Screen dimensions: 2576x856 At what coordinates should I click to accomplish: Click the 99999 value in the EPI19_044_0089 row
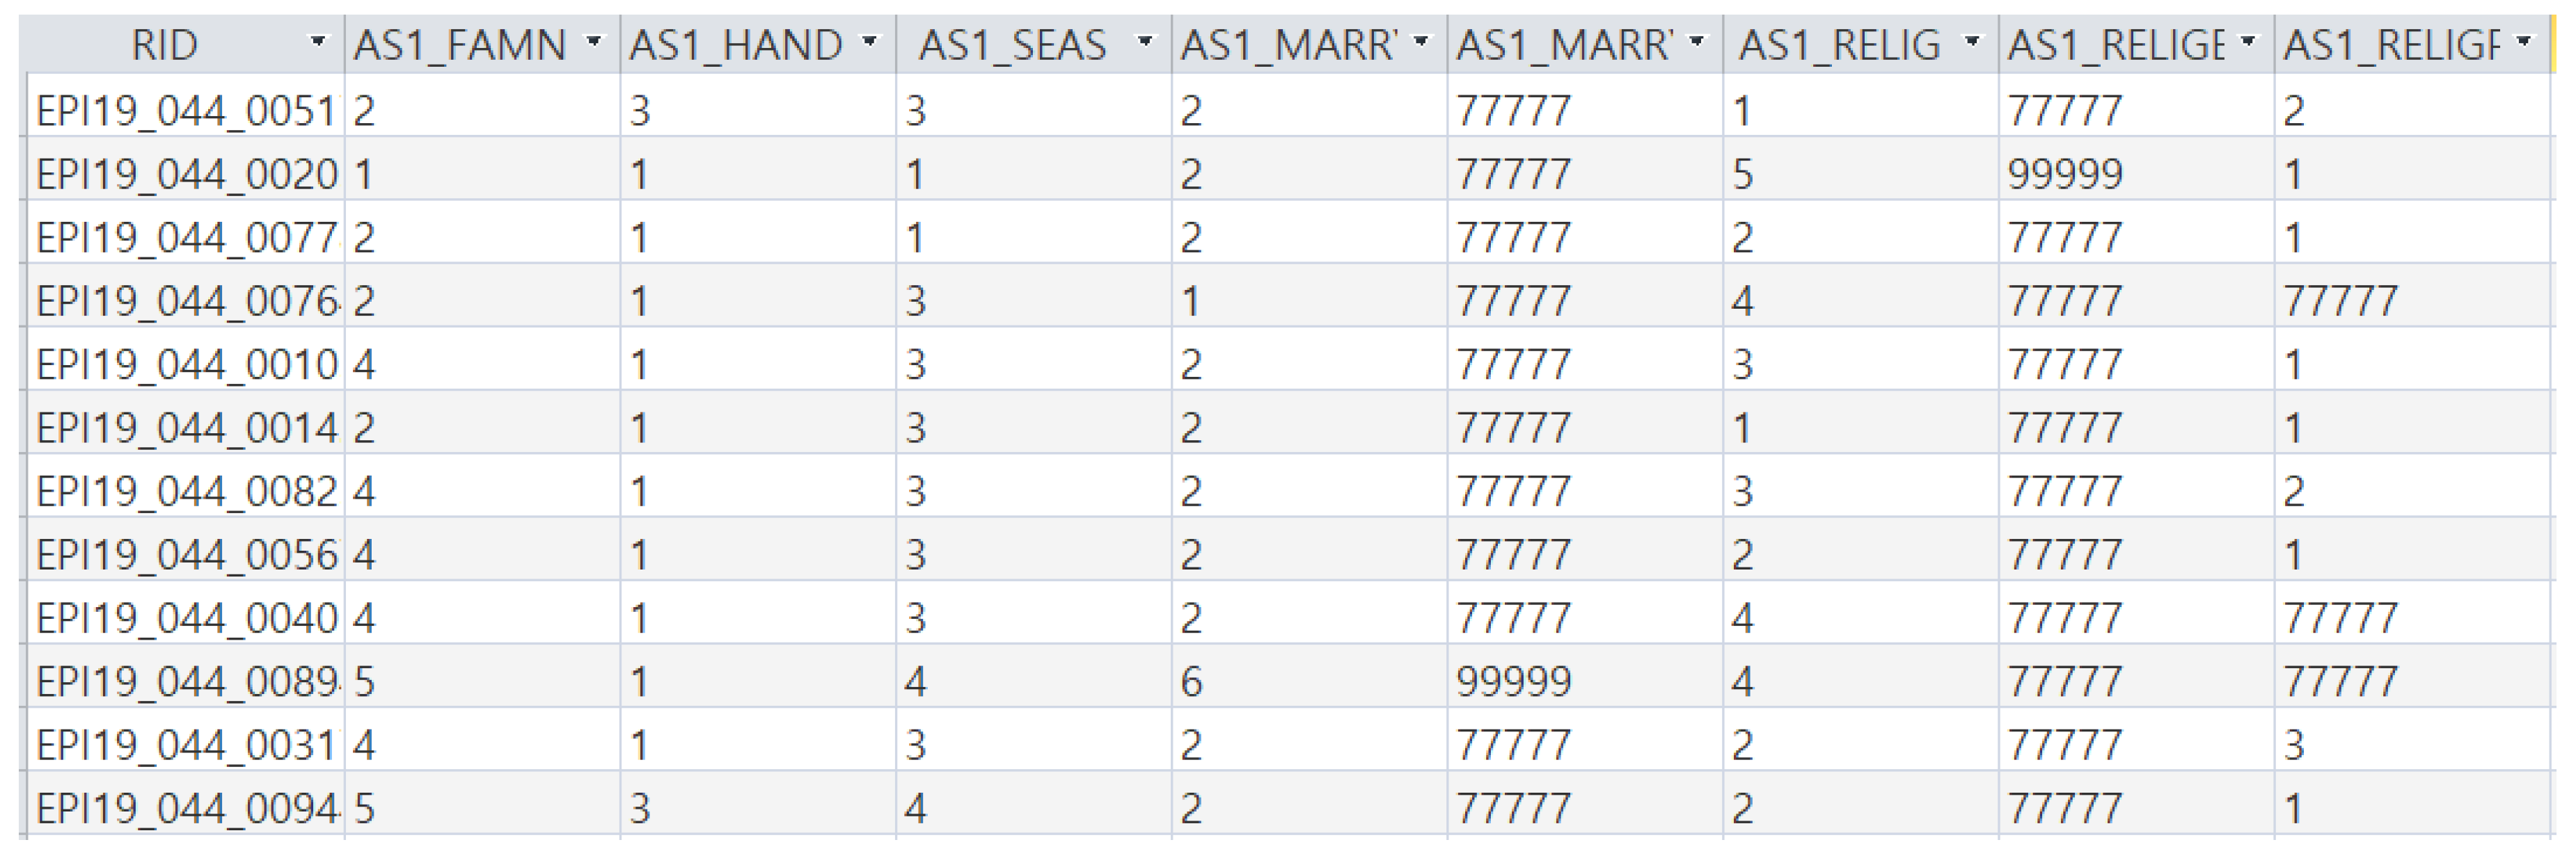click(1513, 681)
